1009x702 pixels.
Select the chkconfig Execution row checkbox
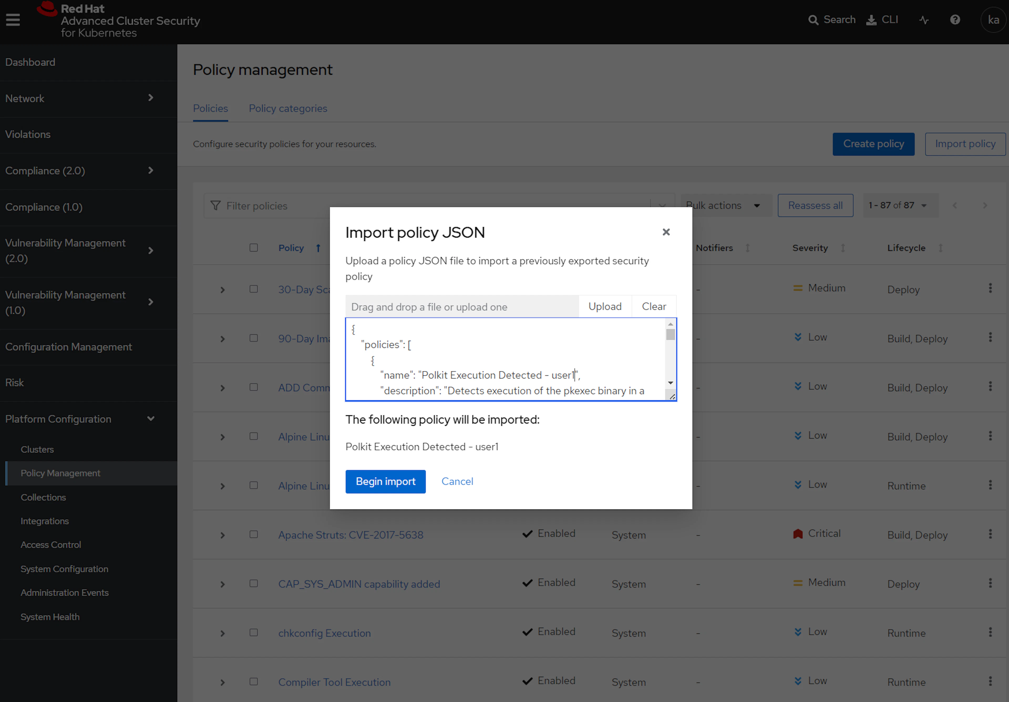[254, 633]
